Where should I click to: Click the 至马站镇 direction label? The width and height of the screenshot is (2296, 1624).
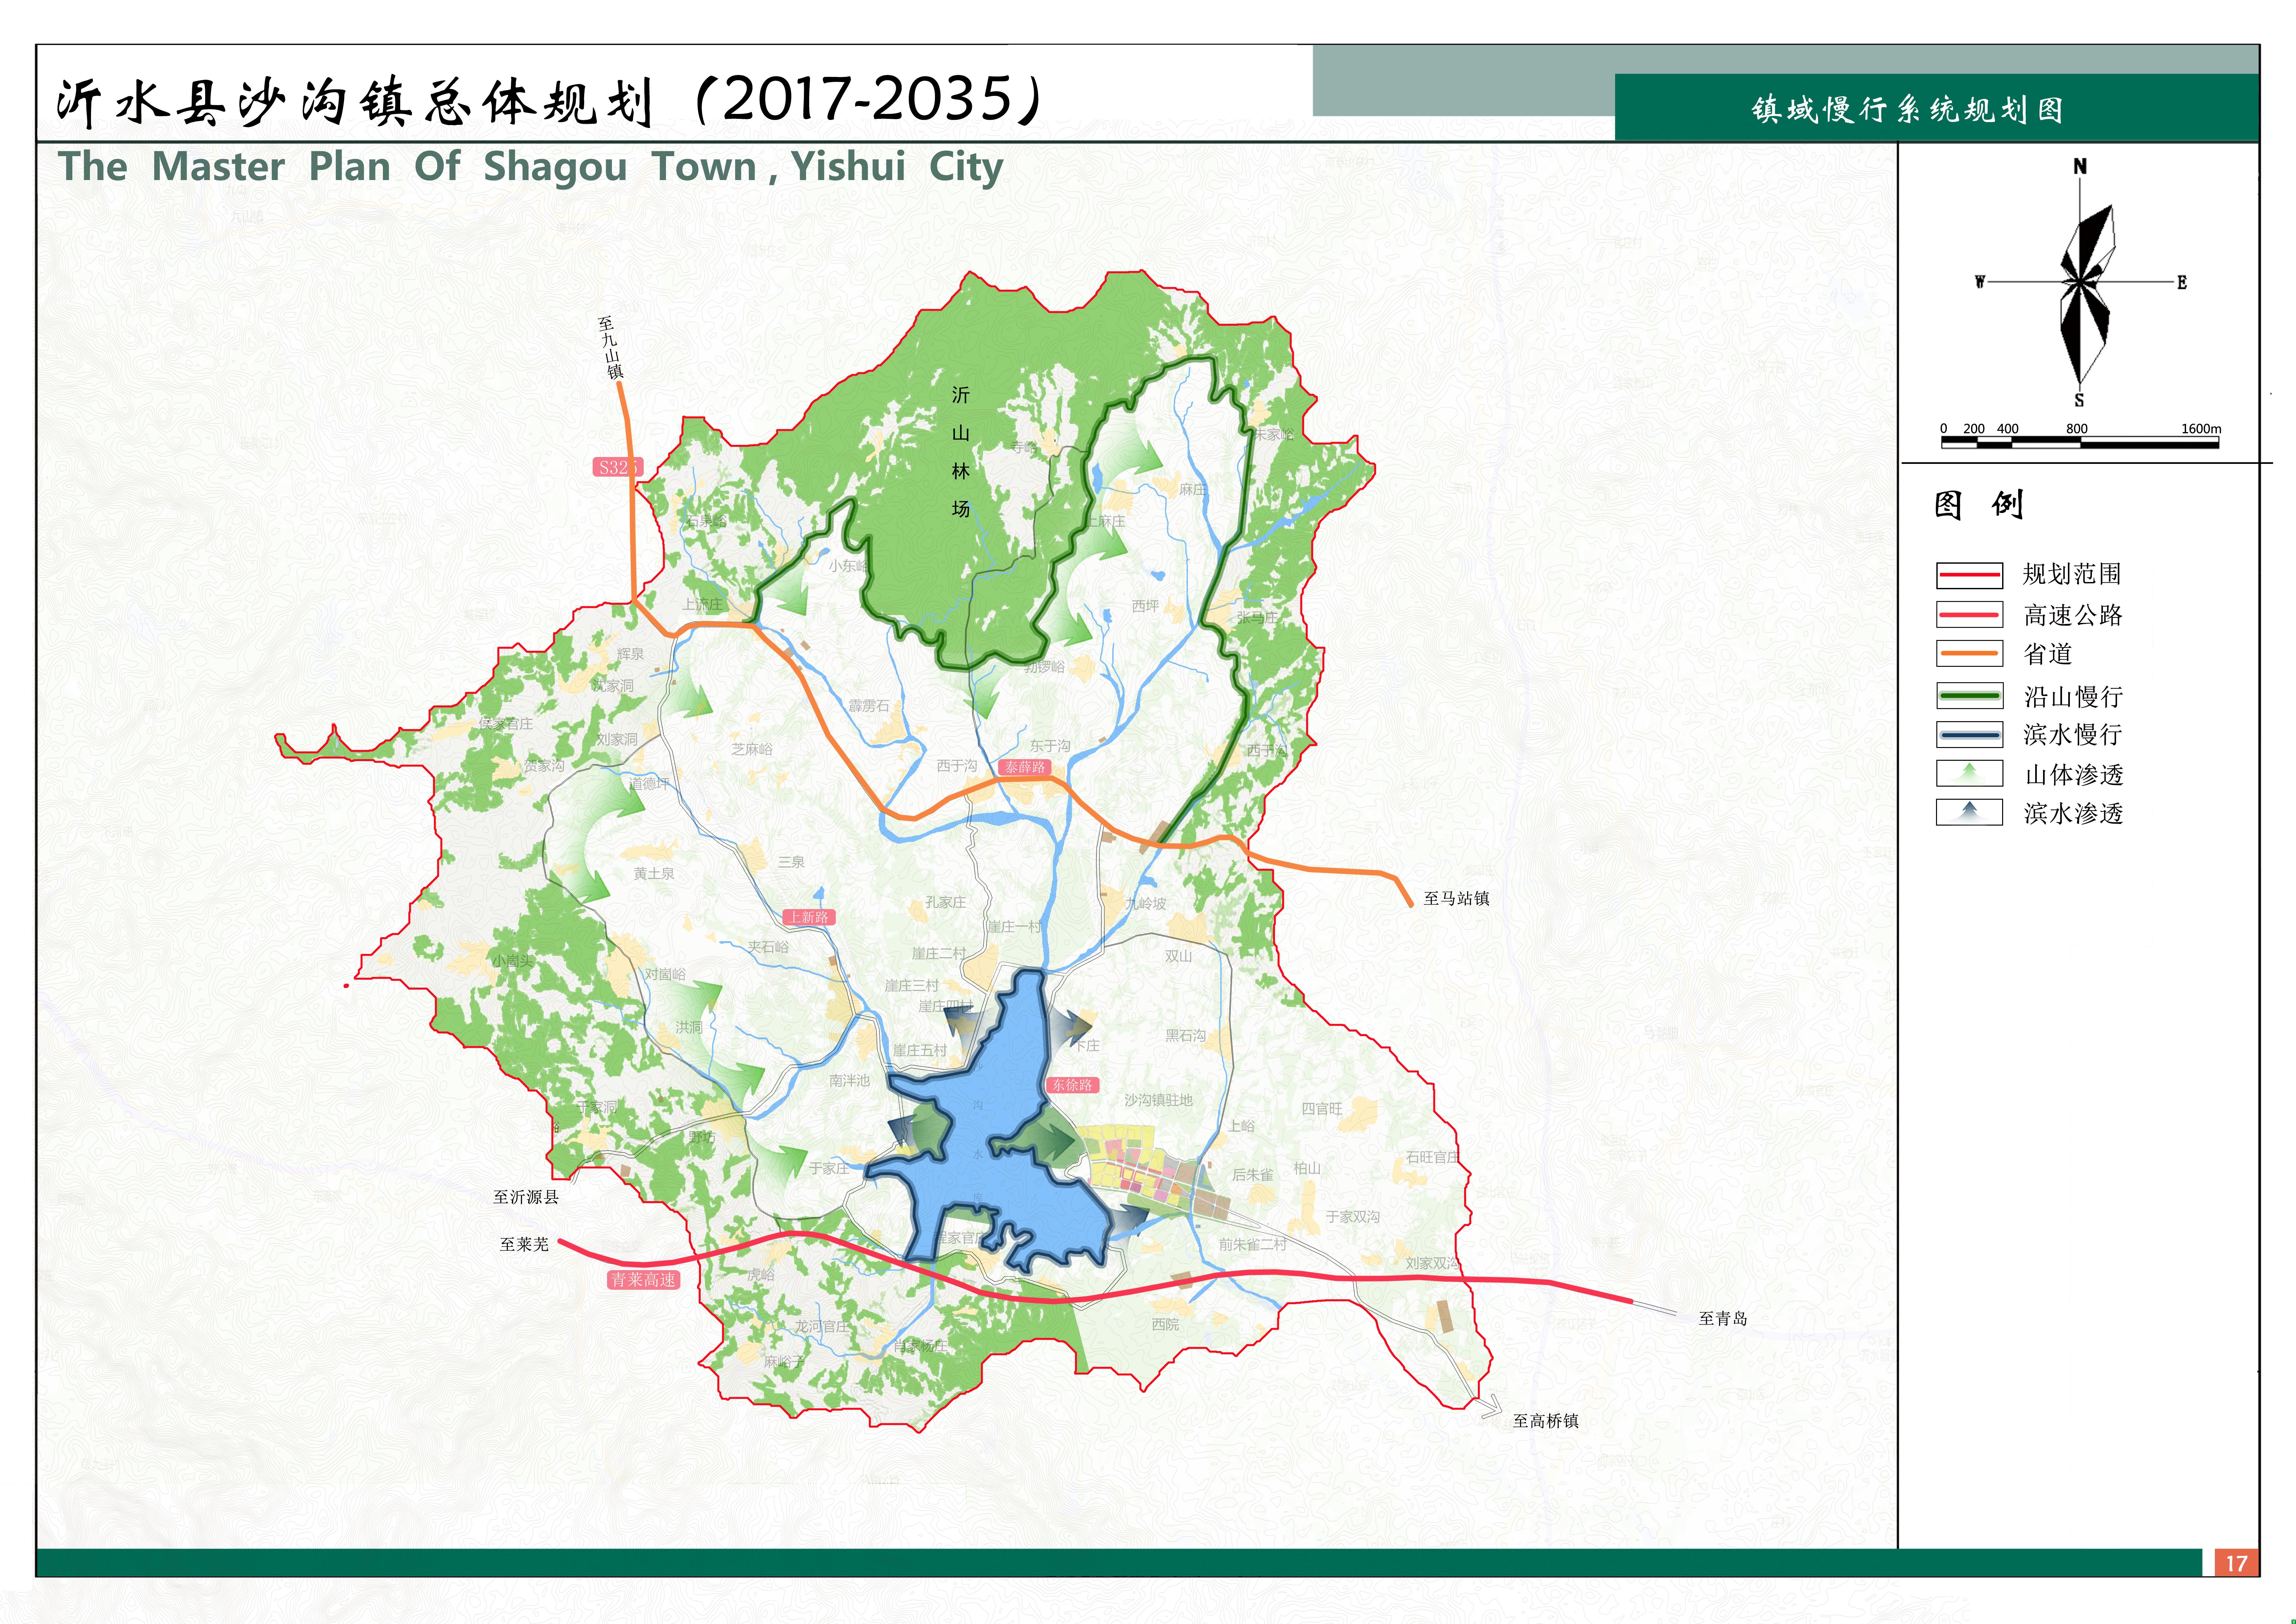[1456, 899]
